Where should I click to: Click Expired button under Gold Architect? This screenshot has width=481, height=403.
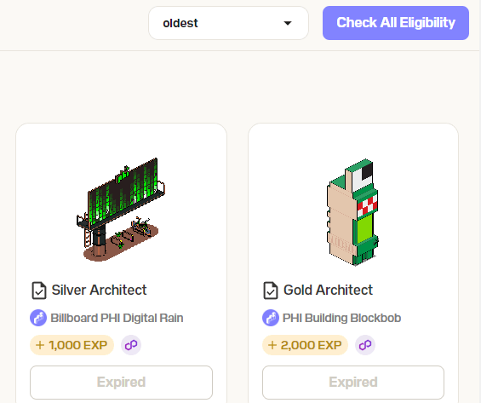tap(353, 383)
